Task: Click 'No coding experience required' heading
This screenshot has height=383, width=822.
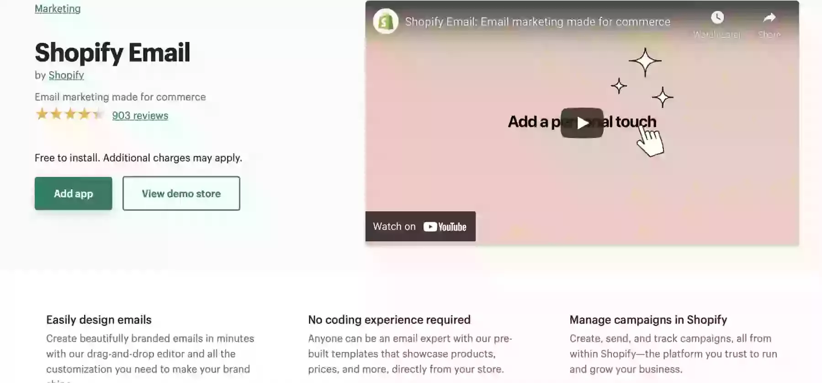Action: 389,320
